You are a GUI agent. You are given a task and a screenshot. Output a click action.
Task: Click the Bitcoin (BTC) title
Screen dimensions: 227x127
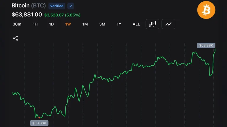29,6
